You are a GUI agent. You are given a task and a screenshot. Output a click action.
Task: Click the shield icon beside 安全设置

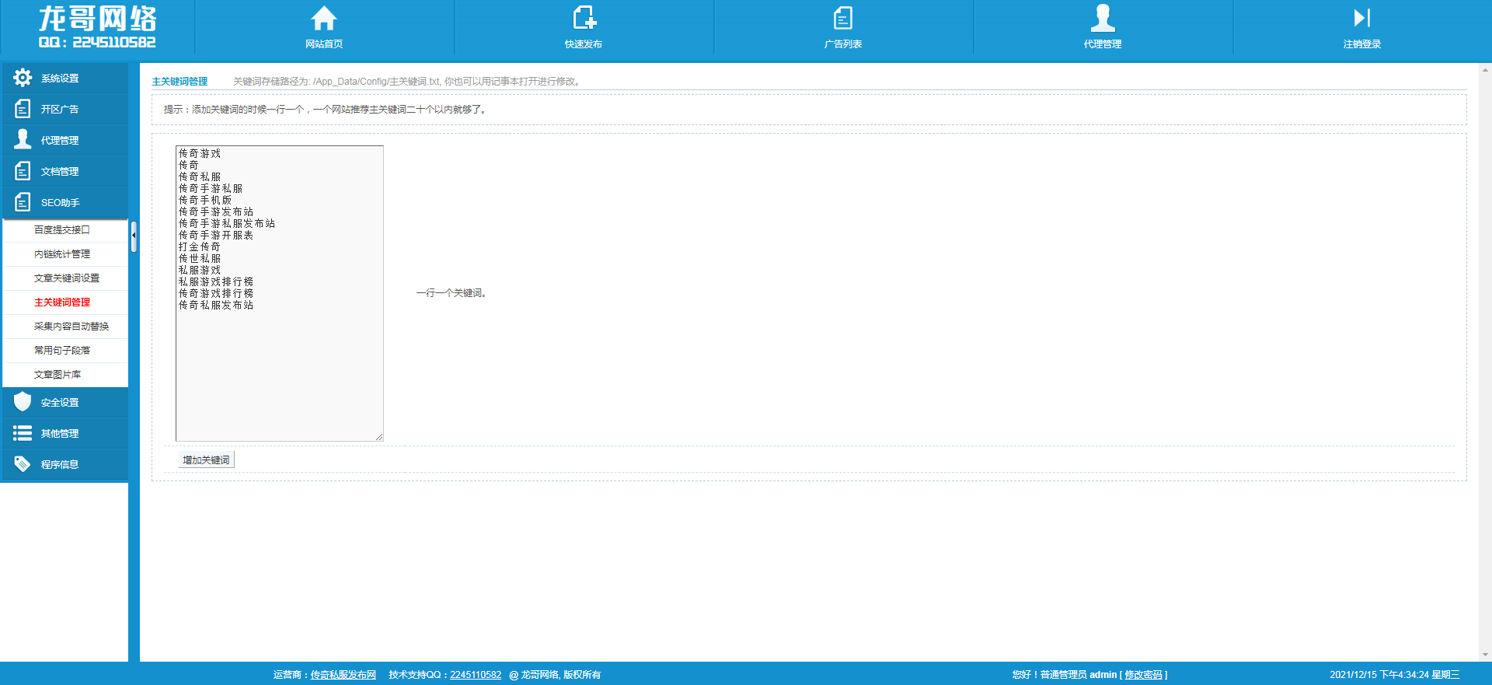23,402
